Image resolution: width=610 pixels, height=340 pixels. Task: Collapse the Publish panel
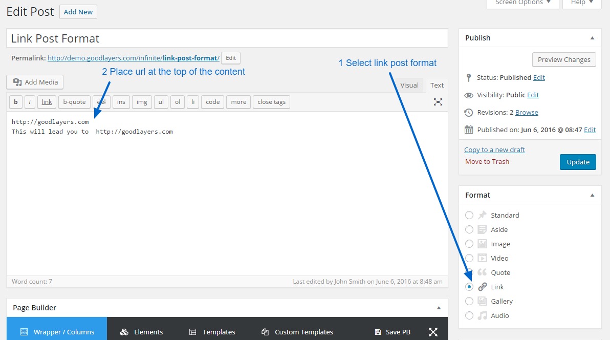[x=592, y=38]
